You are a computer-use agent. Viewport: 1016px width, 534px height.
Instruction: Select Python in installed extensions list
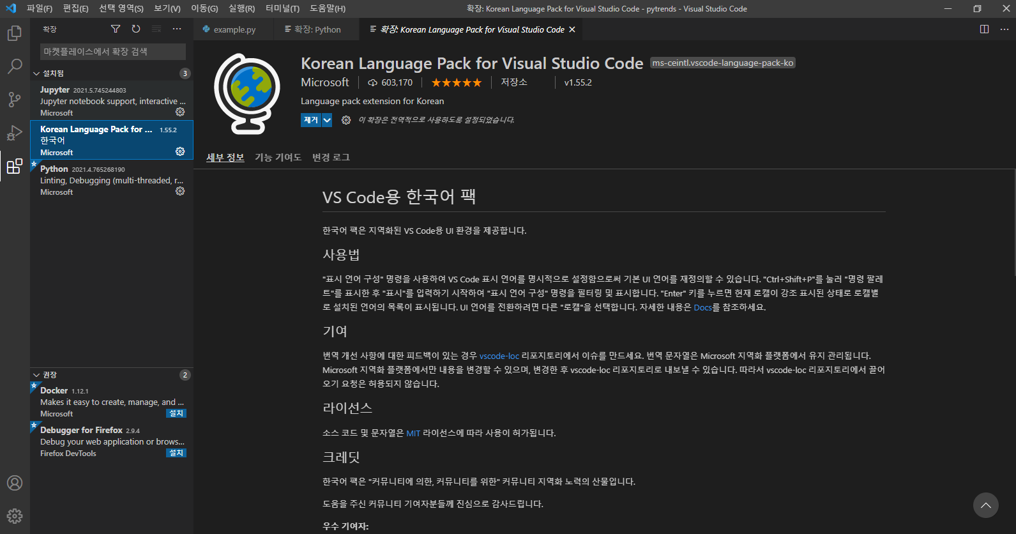[111, 179]
